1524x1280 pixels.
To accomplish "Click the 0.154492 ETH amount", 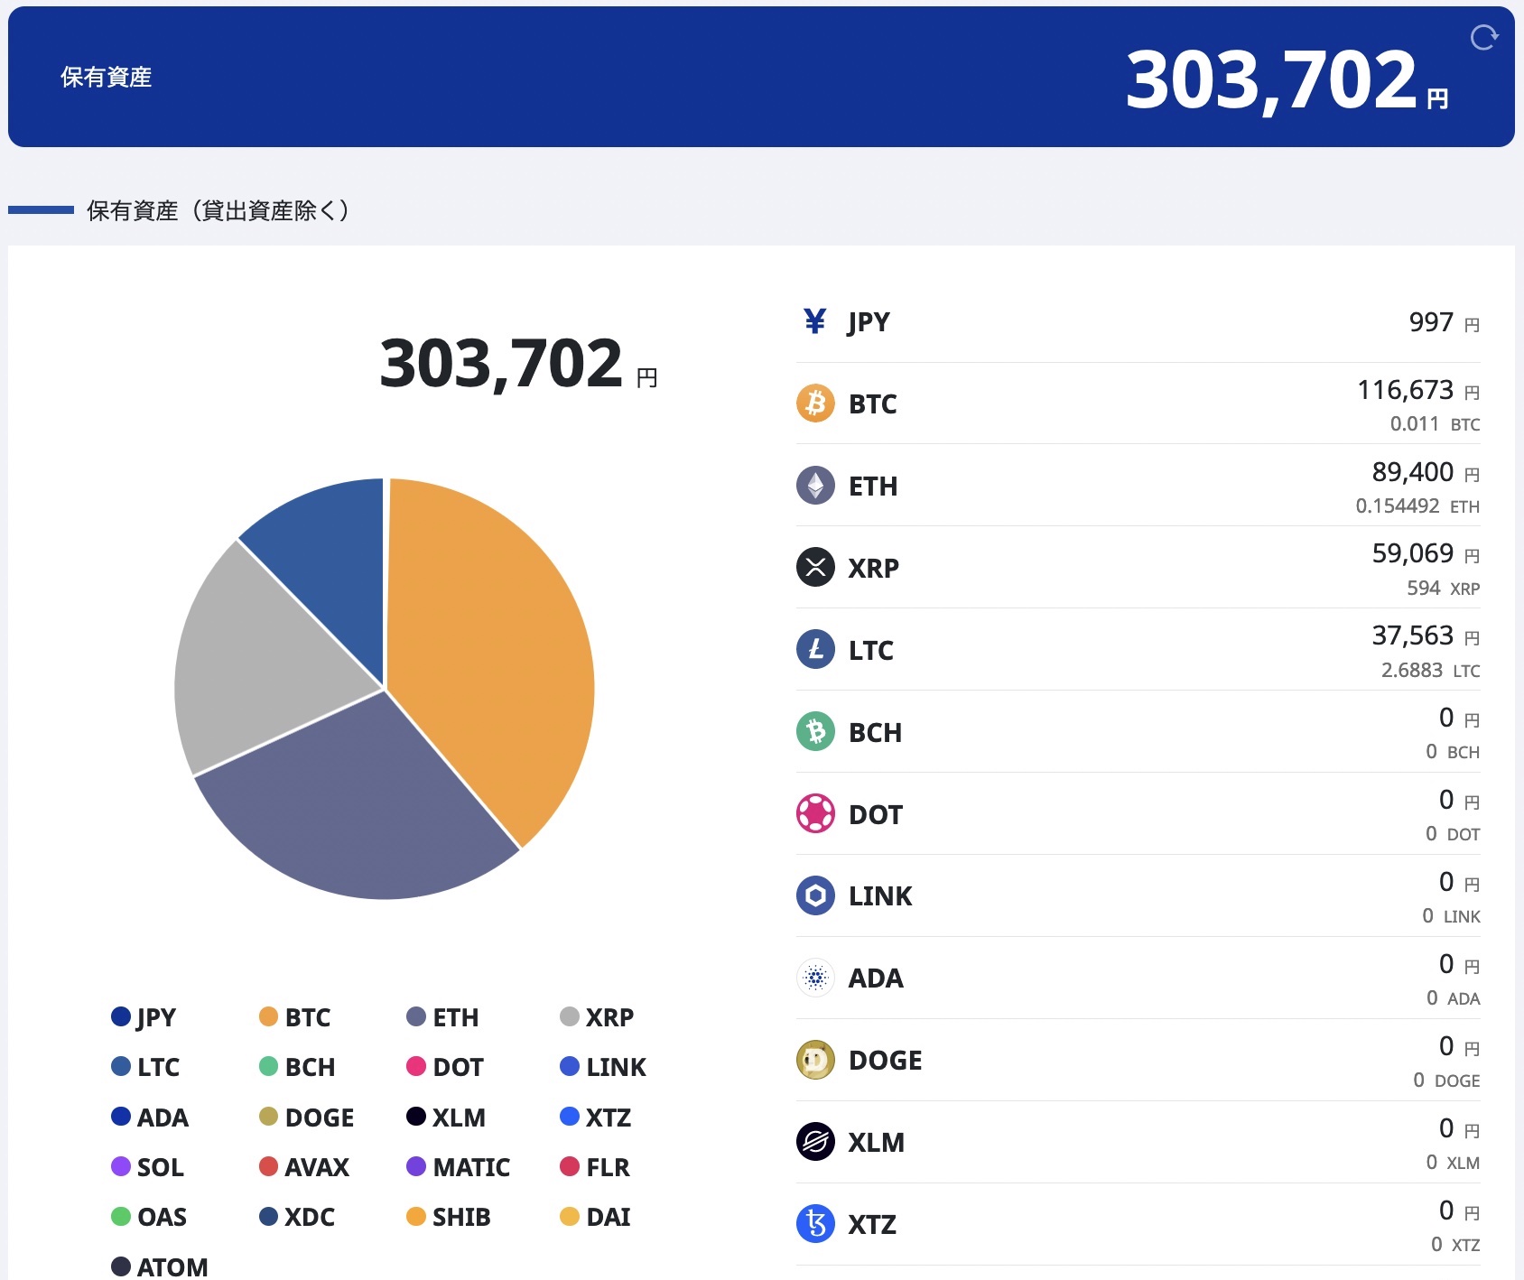I will tap(1417, 506).
